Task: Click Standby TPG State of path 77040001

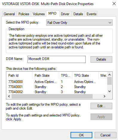Action: click(80, 87)
